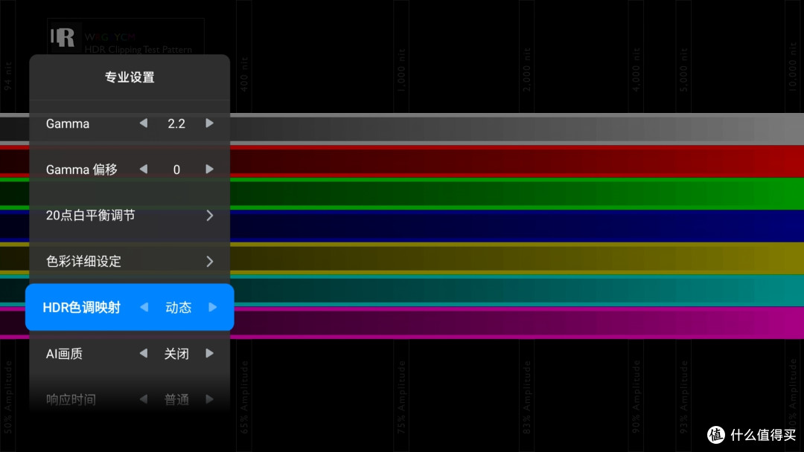Select the Gamma 2.2 value
The image size is (804, 452).
[176, 123]
